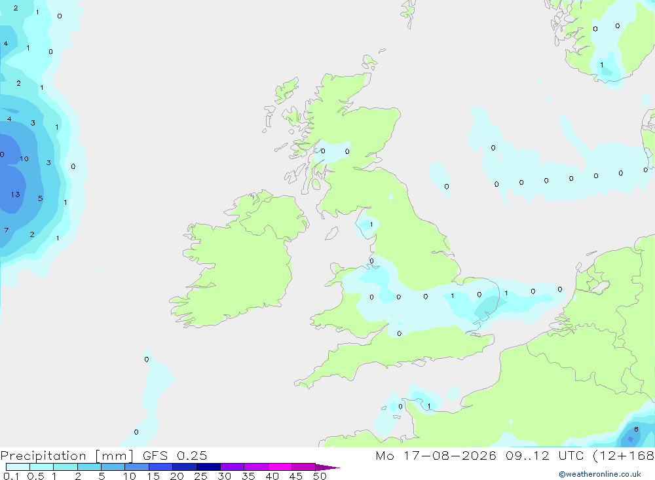Viewport: 655px width, 480px height.
Task: Select the 20–25 mm legend color swatch
Action: [x=184, y=467]
